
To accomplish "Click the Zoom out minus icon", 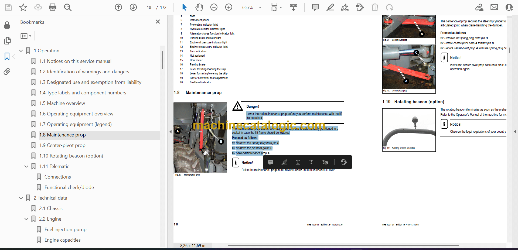I will click(214, 7).
